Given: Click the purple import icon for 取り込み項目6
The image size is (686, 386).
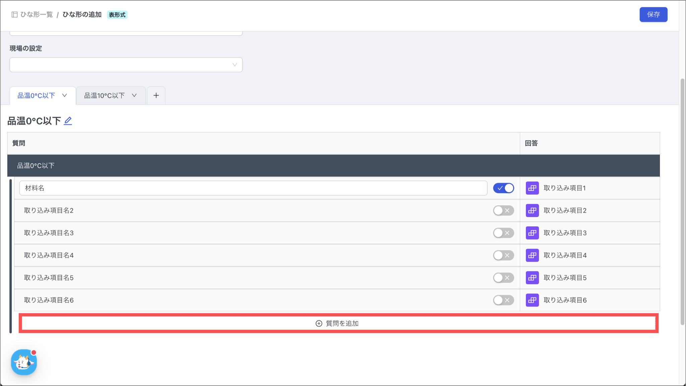Looking at the screenshot, I should click(x=532, y=300).
